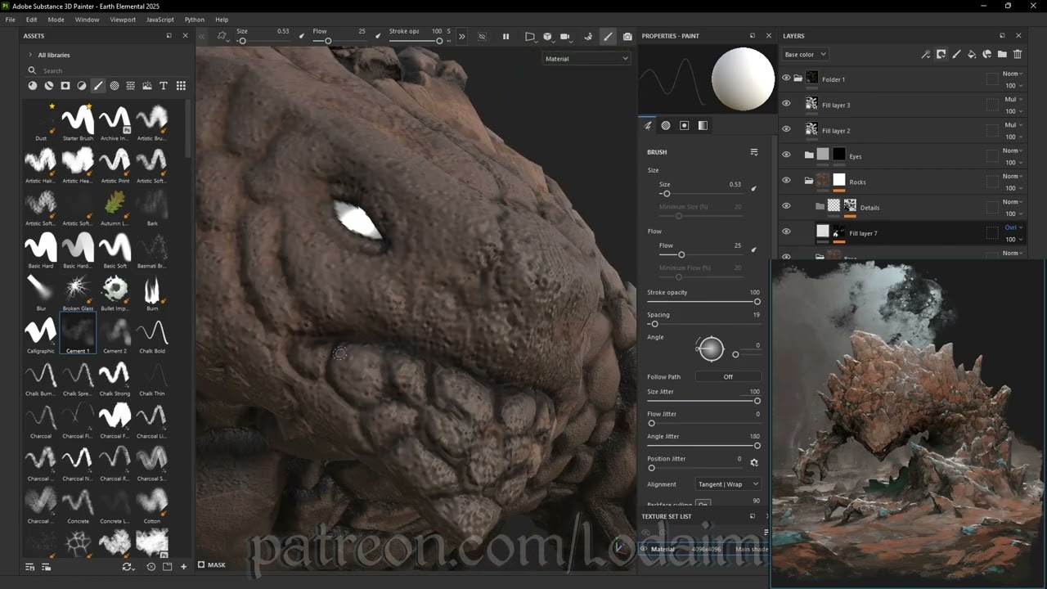Hide the Folder 1 layer

point(786,79)
